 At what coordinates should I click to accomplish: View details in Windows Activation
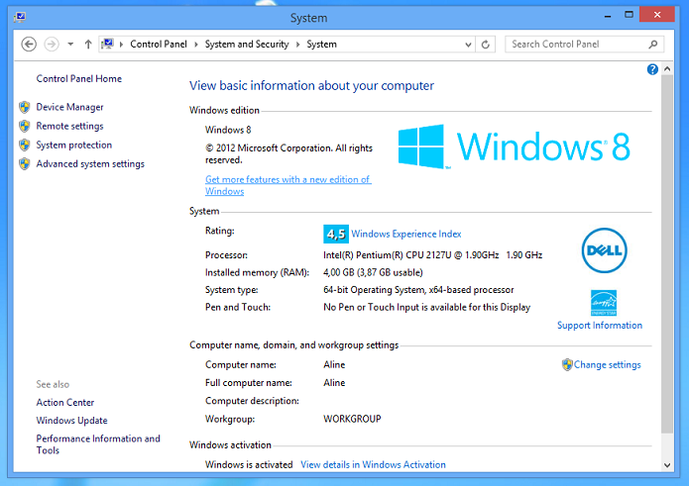click(373, 465)
